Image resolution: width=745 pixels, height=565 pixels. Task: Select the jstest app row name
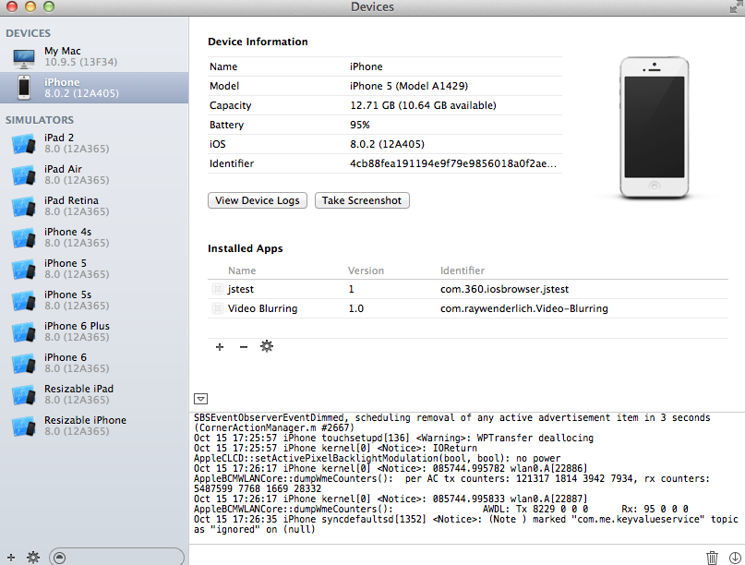click(240, 289)
